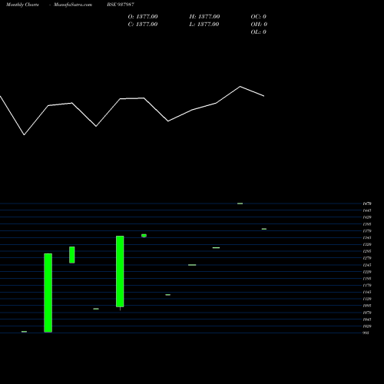384x384 pixels.
Task: Click the small green candle right of the wicked candle
Action: 144,236
